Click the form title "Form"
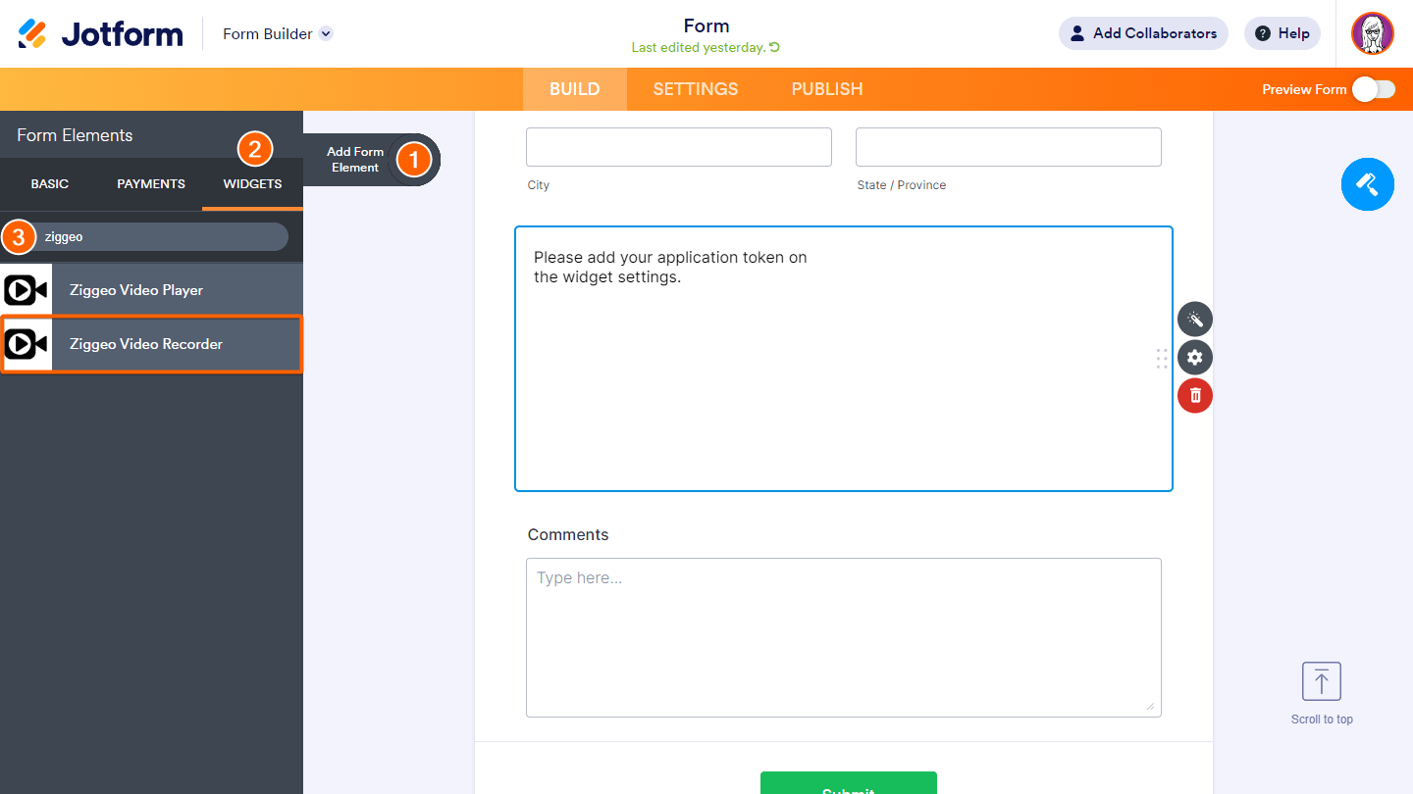The width and height of the screenshot is (1413, 794). (x=706, y=26)
